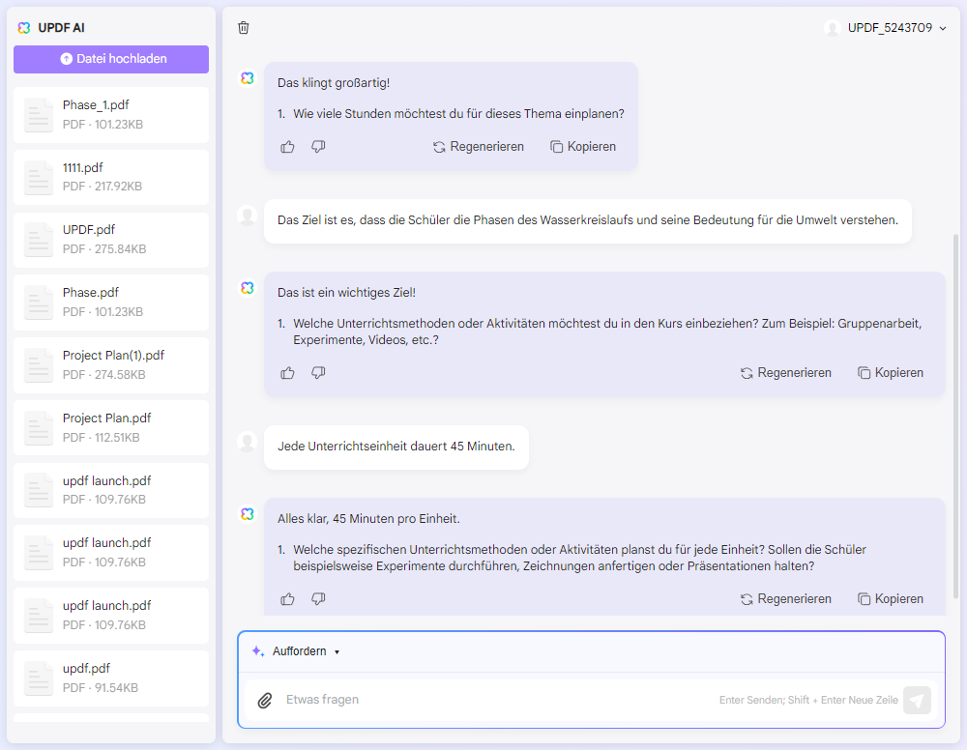Open Project Plan.pdf 112.51KB file

point(111,428)
